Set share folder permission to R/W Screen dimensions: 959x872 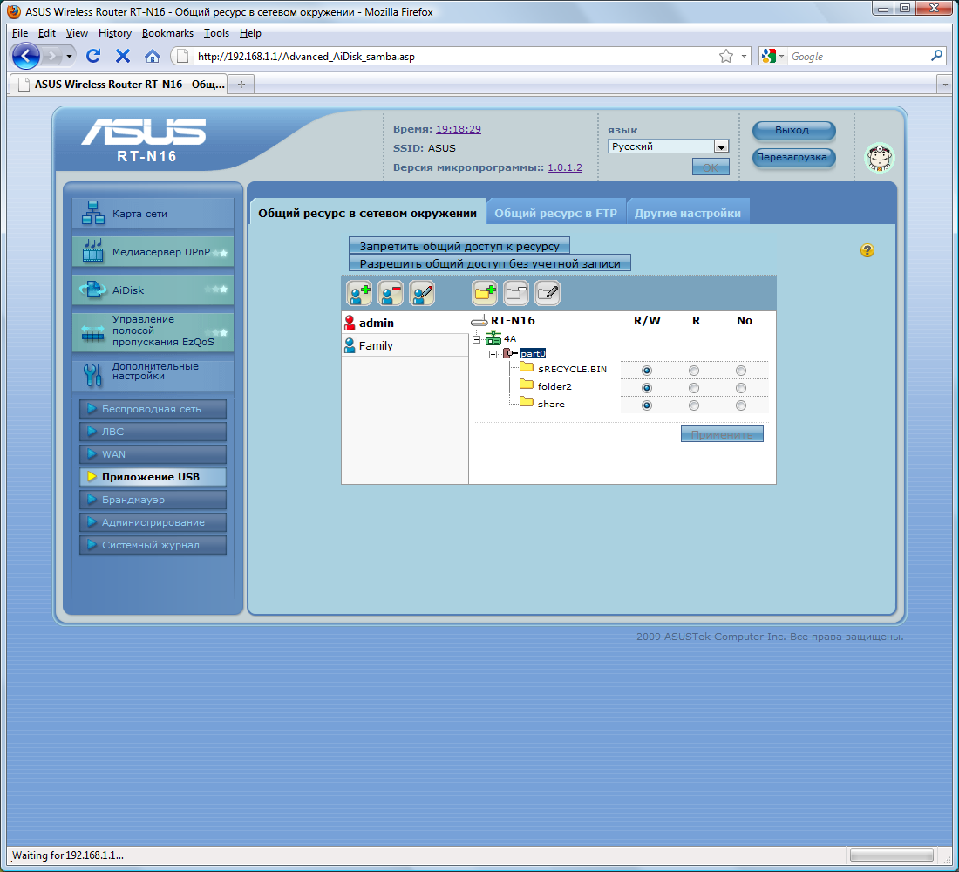click(647, 405)
